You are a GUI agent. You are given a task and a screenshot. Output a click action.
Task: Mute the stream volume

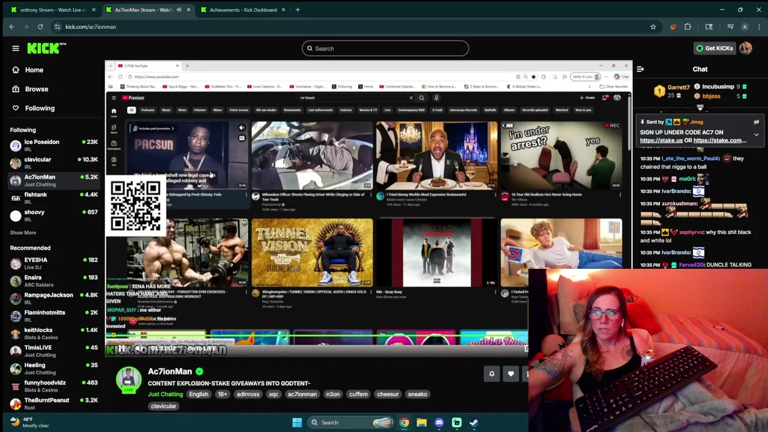(139, 349)
